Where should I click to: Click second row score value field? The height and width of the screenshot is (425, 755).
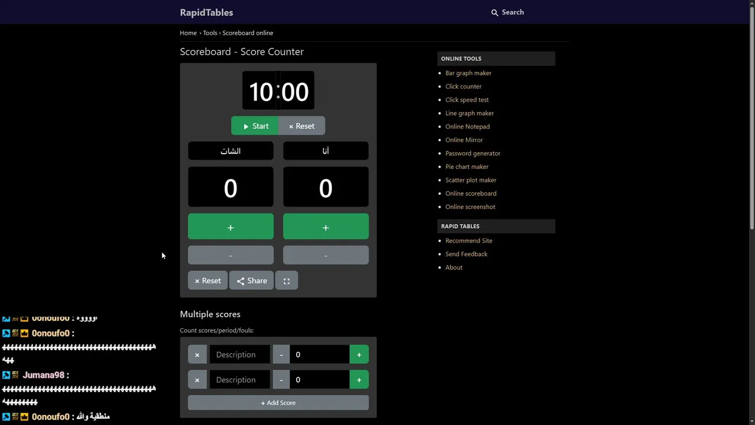[x=320, y=380]
